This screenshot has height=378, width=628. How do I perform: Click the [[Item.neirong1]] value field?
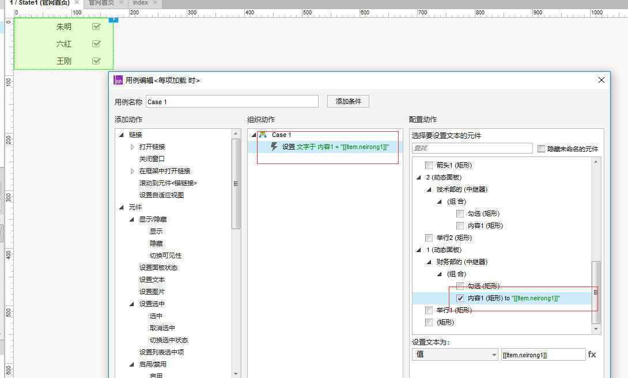tap(543, 355)
